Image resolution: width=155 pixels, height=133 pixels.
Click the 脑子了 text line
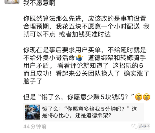pos(33,81)
